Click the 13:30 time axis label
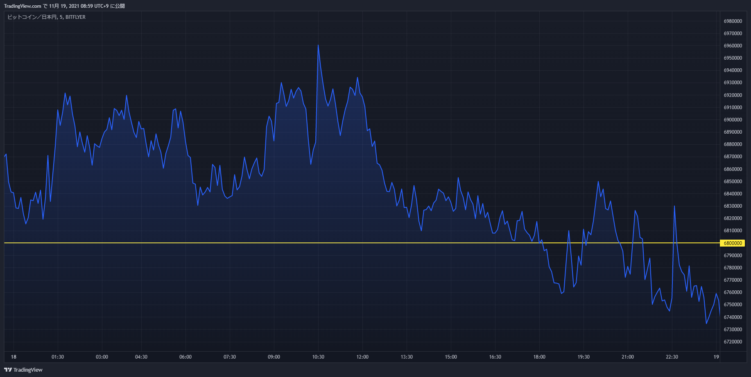The height and width of the screenshot is (377, 751). (x=407, y=357)
